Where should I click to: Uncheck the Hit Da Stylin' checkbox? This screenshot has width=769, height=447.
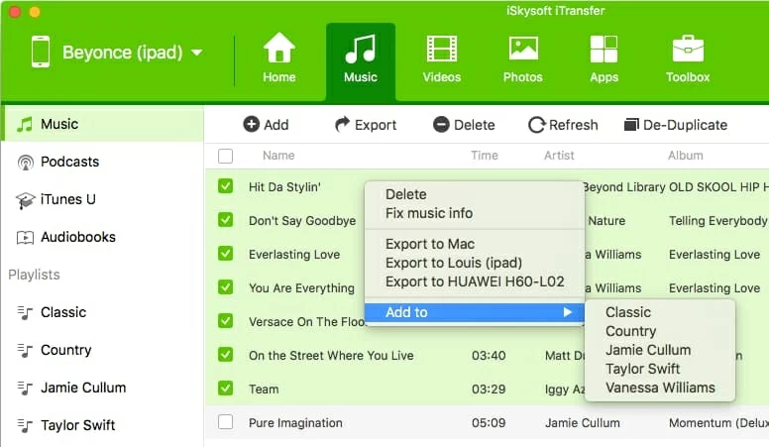click(226, 186)
